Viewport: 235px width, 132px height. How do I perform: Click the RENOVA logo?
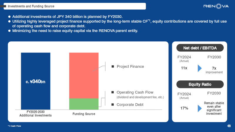click(x=216, y=6)
